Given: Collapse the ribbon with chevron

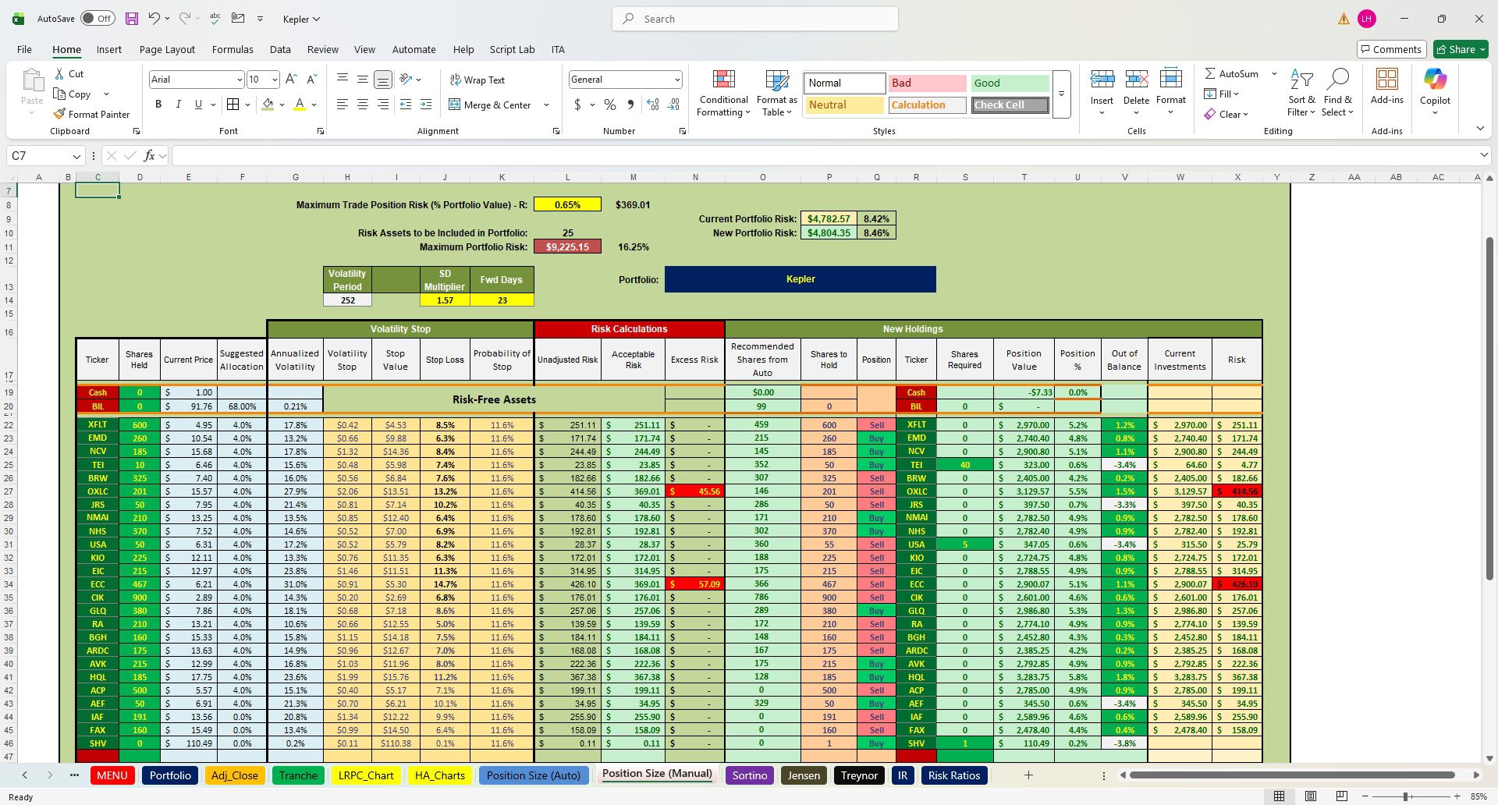Looking at the screenshot, I should click(1480, 128).
